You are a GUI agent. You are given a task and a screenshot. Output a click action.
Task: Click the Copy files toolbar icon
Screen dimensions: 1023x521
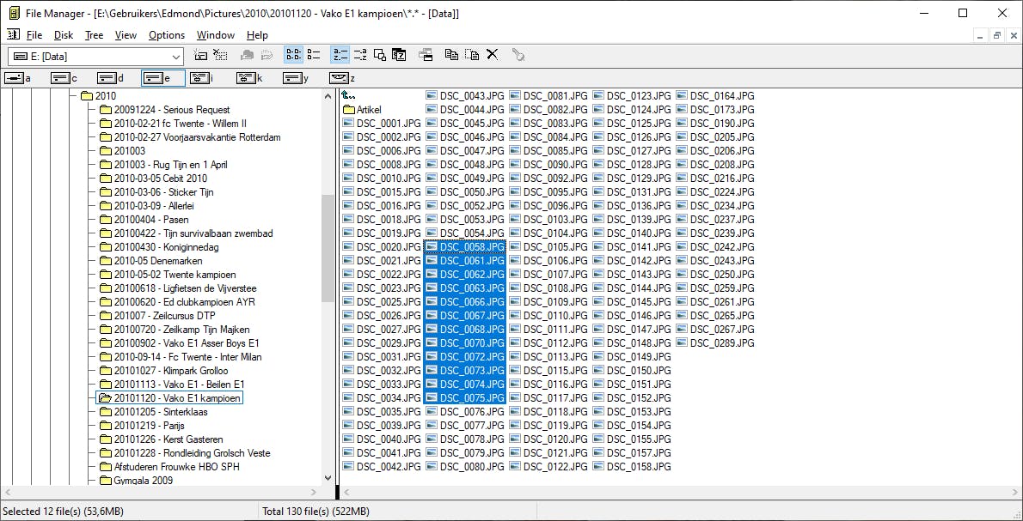point(450,55)
